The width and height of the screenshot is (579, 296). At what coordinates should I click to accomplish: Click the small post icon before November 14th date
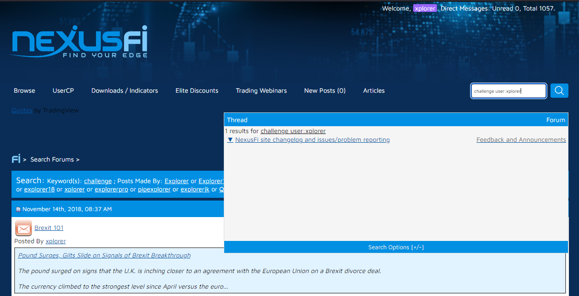[18, 209]
